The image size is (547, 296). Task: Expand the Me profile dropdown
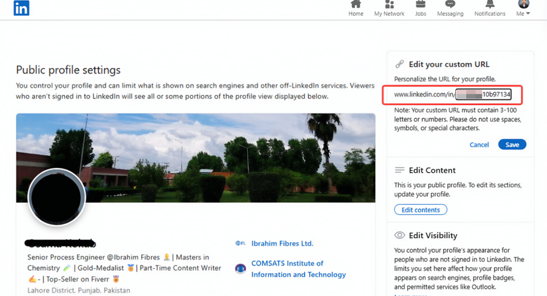[x=523, y=8]
